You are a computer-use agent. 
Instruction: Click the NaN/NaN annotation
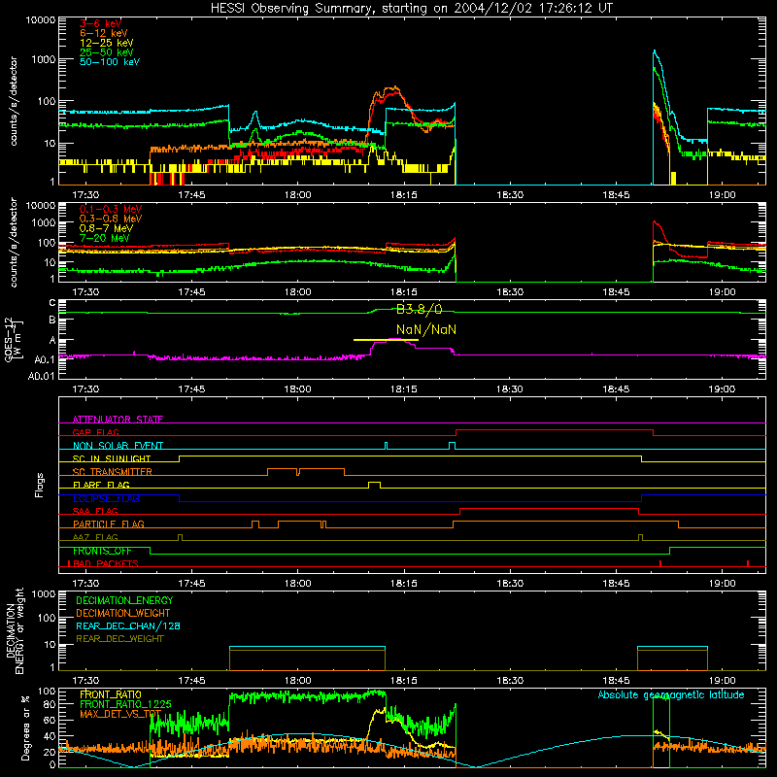(426, 329)
